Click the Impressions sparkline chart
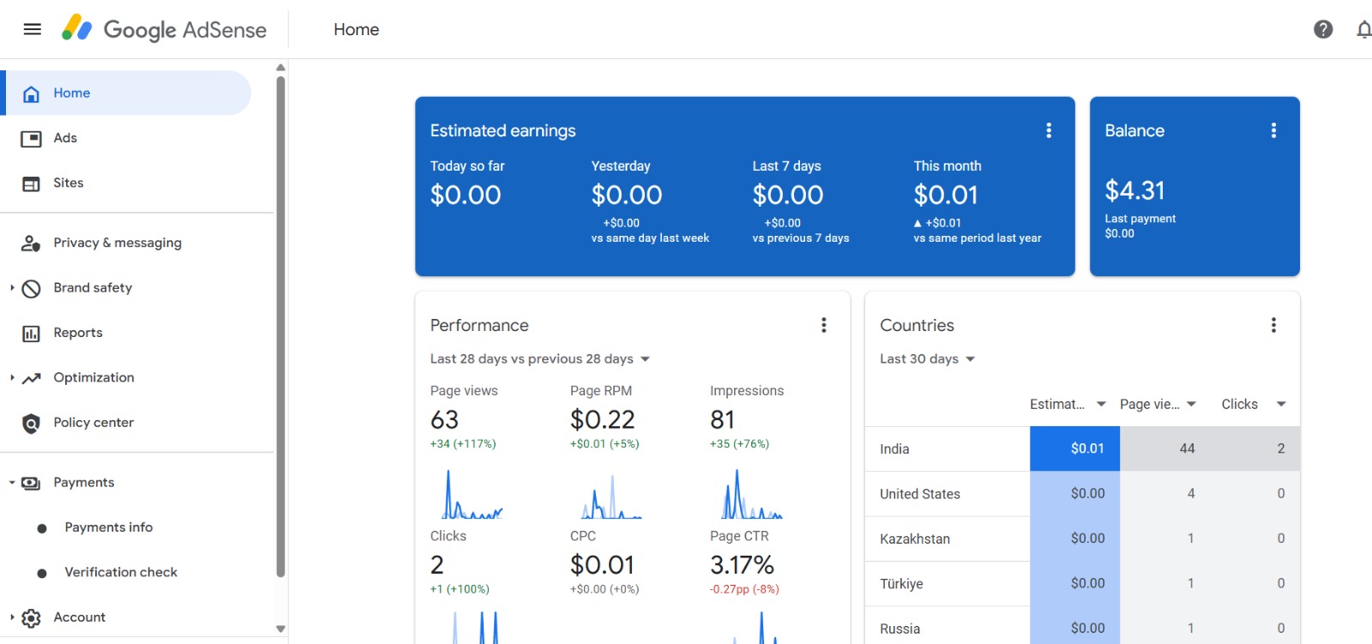The image size is (1372, 644). coord(752,494)
